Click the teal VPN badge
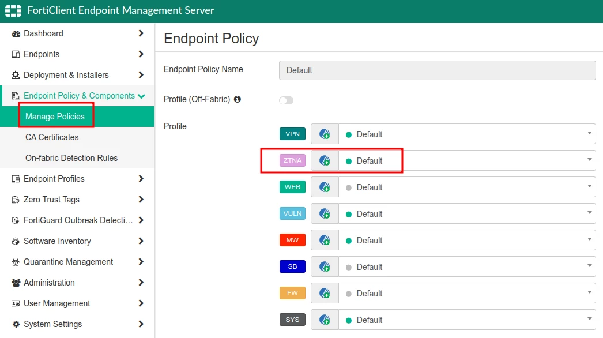Viewport: 603px width, 338px height. pos(293,134)
